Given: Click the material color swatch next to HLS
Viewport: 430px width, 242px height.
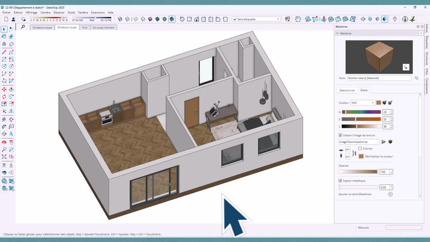Looking at the screenshot, I should [379, 103].
